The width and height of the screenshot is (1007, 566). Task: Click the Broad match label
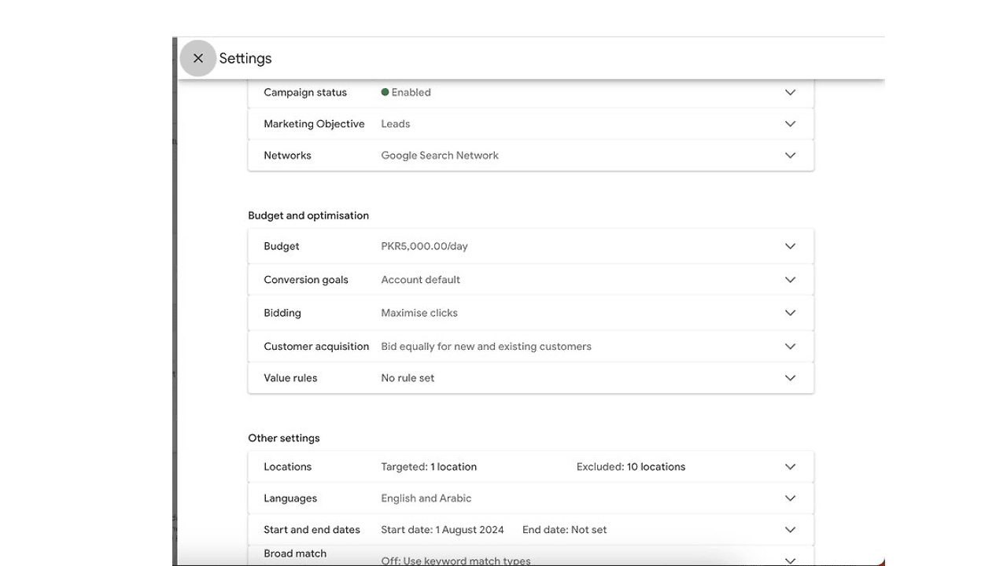pos(295,553)
